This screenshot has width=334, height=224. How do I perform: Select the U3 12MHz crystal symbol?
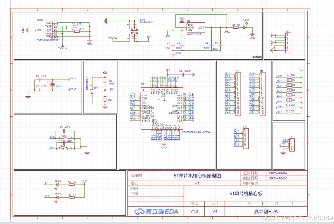point(52,85)
